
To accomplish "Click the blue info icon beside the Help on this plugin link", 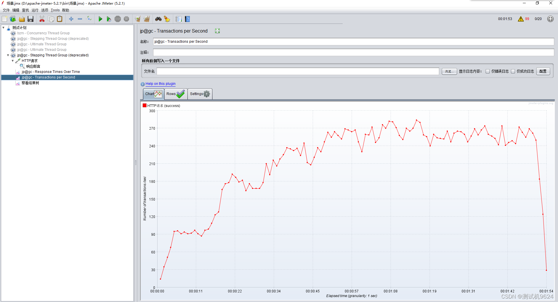I will 143,84.
